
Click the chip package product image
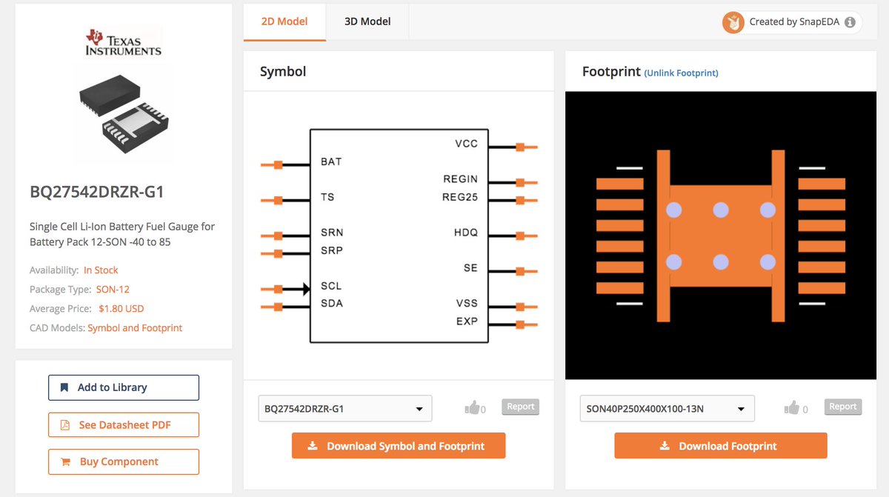[x=123, y=113]
